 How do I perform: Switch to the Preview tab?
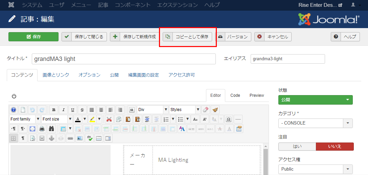[257, 95]
